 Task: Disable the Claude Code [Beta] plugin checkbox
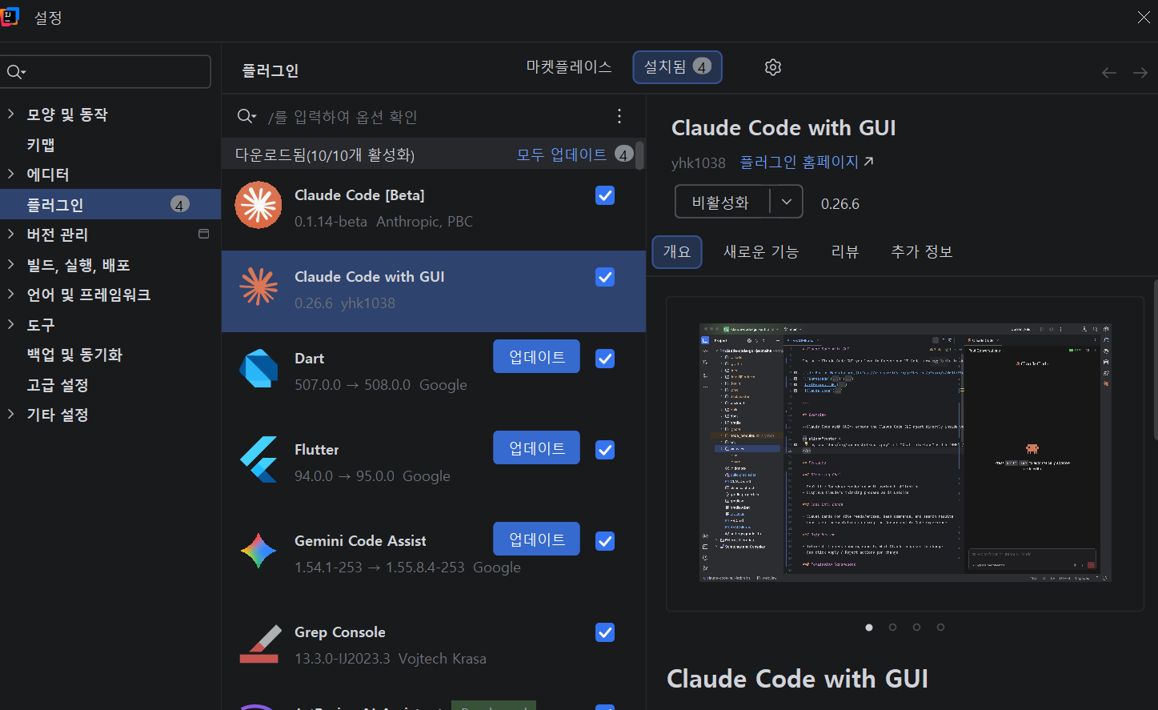click(605, 195)
